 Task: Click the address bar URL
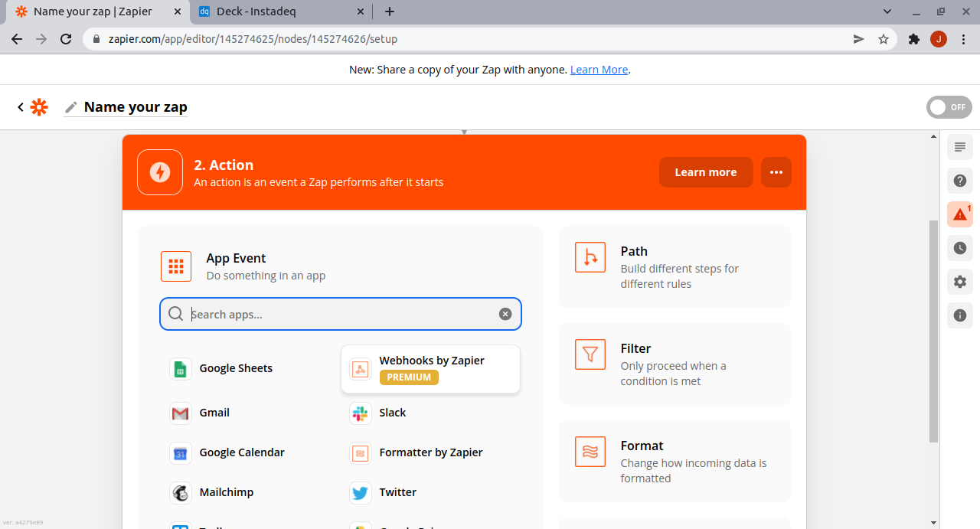point(253,39)
